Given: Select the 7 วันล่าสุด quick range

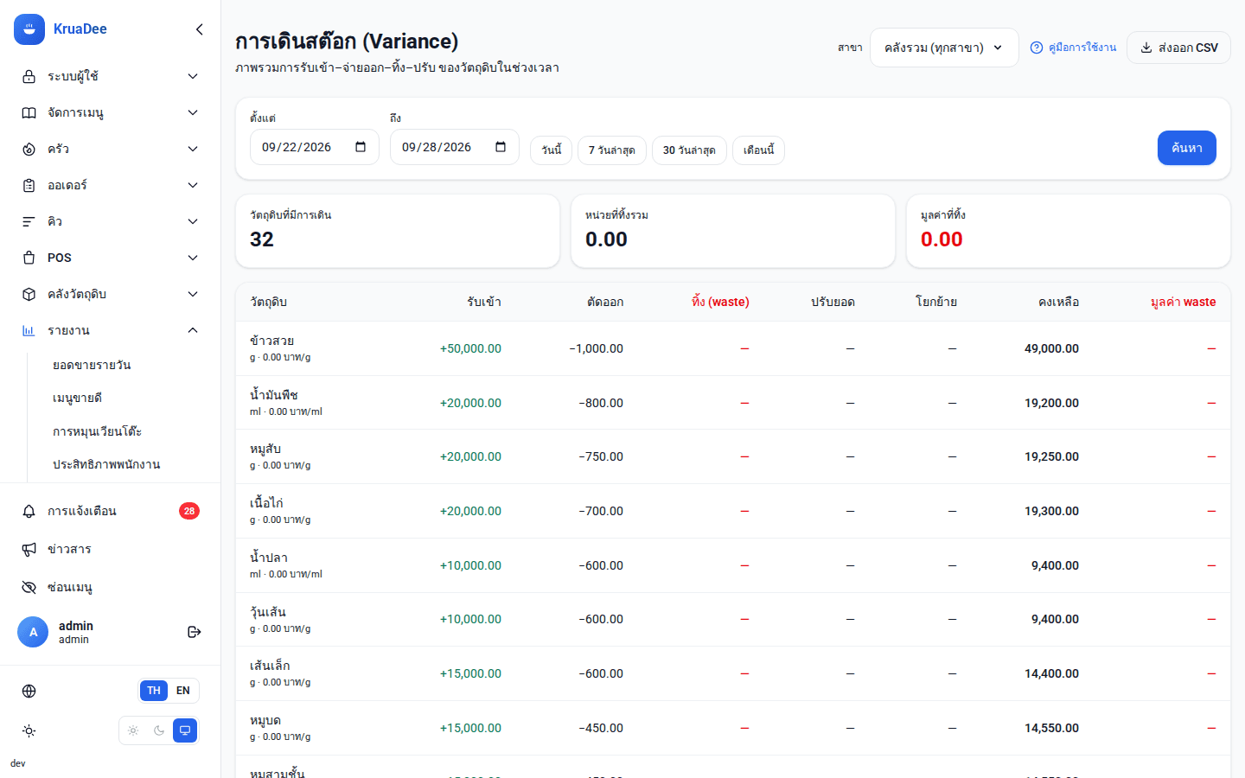Looking at the screenshot, I should pos(611,150).
